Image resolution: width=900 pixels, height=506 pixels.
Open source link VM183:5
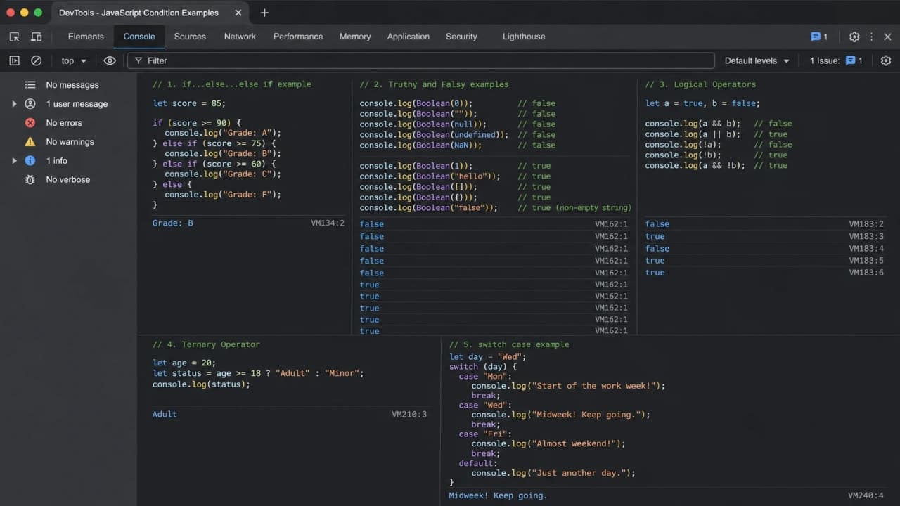pyautogui.click(x=866, y=260)
